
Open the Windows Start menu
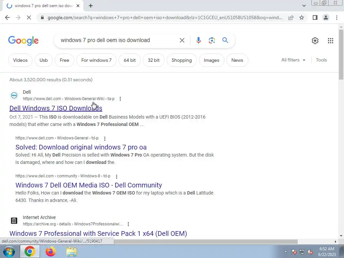(x=8, y=251)
